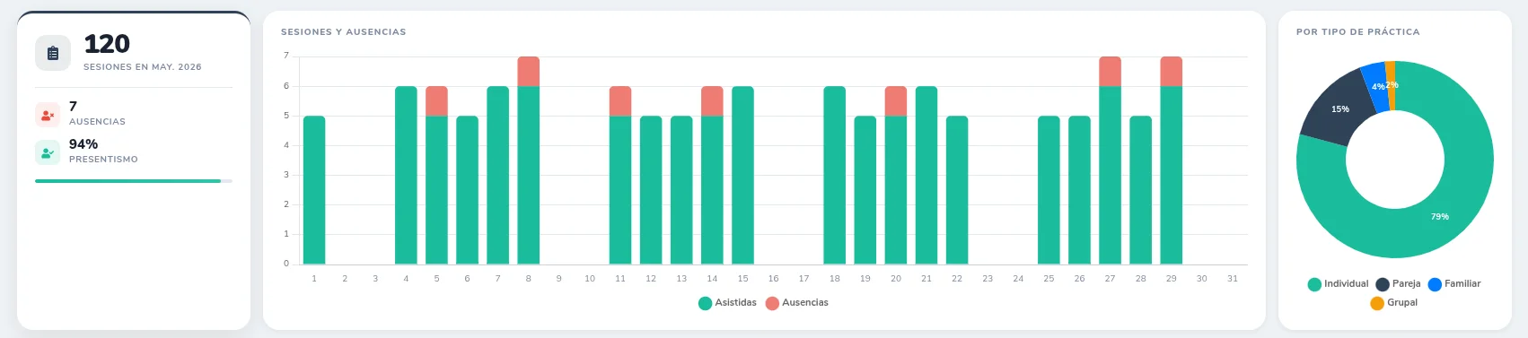Click the red absence segment on day 27
The width and height of the screenshot is (1528, 338).
pyautogui.click(x=1111, y=72)
